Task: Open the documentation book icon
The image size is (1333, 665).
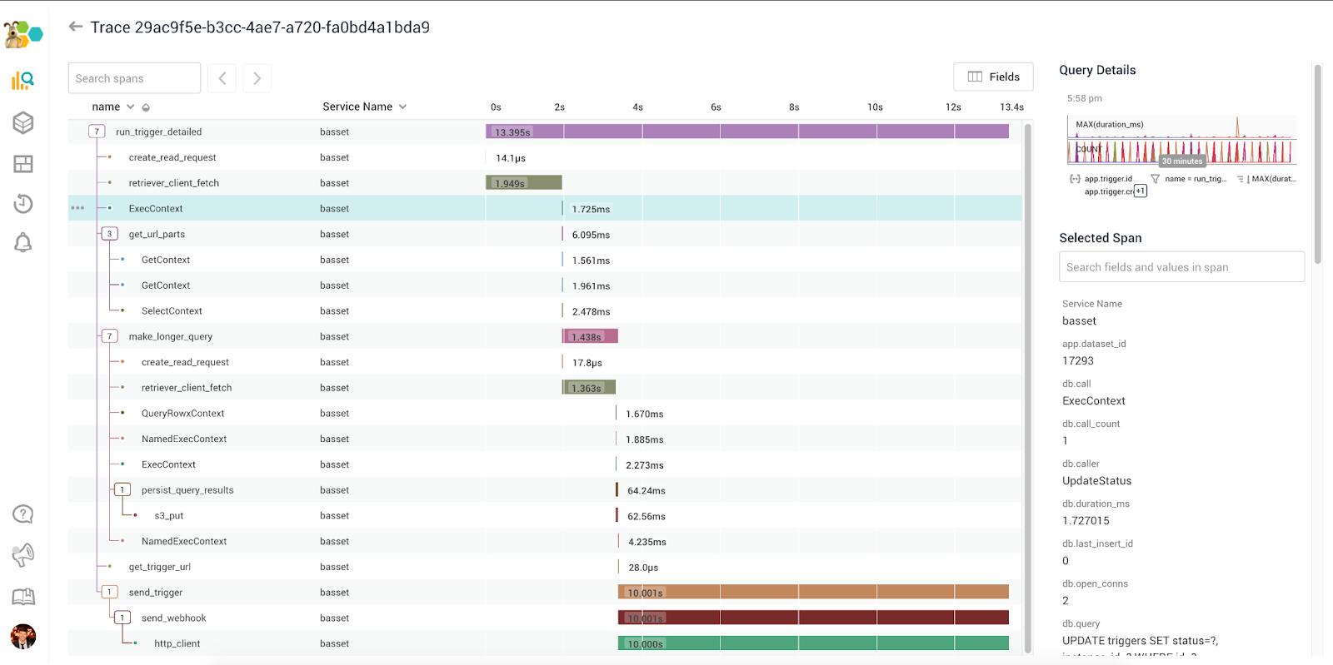Action: pyautogui.click(x=23, y=597)
